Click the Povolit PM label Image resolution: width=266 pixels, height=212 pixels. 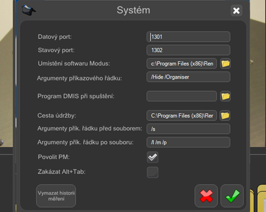pyautogui.click(x=54, y=157)
